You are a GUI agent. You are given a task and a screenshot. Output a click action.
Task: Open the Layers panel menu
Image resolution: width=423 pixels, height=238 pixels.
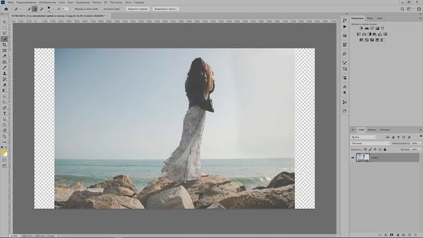(x=420, y=130)
